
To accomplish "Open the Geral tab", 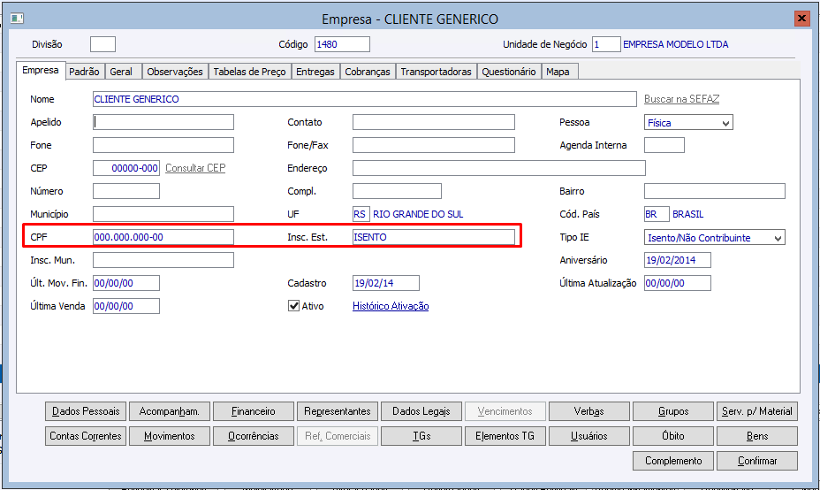I will (121, 72).
